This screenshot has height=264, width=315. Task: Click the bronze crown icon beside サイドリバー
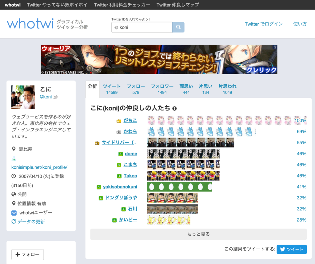click(97, 143)
